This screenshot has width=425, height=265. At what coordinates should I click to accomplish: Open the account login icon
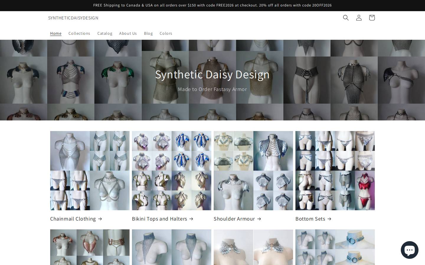[359, 18]
